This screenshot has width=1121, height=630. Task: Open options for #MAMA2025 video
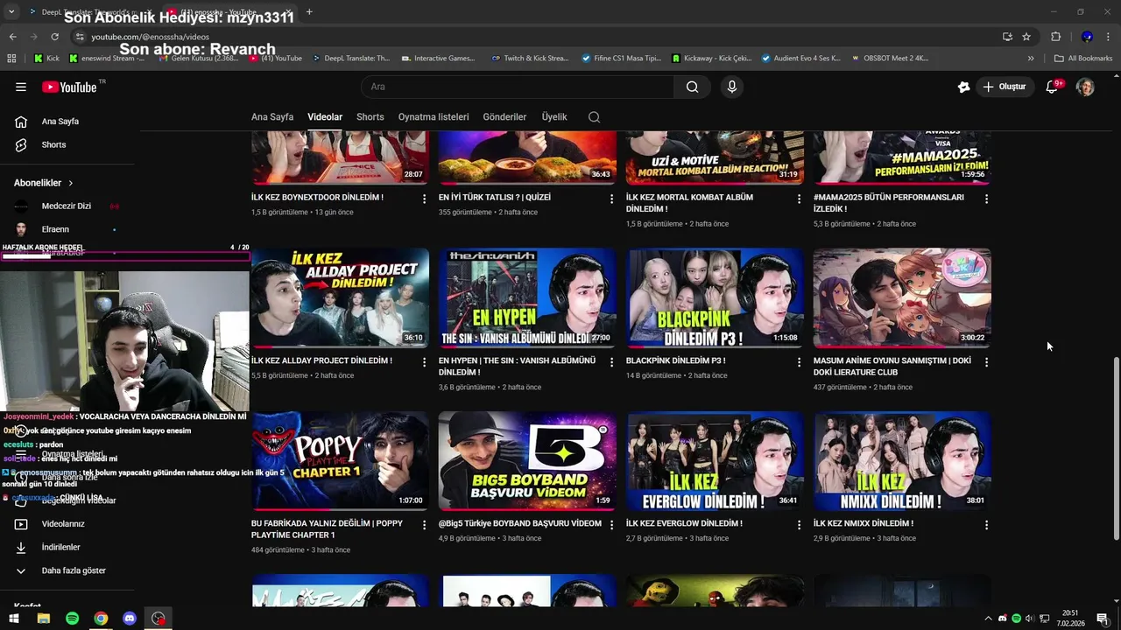tap(986, 199)
